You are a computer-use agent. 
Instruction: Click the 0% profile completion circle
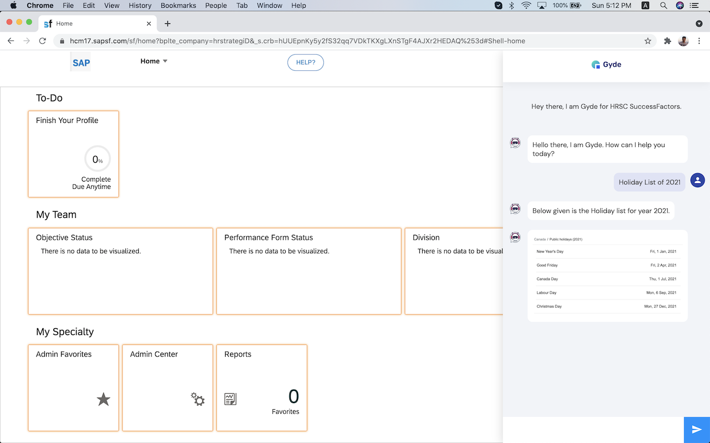coord(98,159)
